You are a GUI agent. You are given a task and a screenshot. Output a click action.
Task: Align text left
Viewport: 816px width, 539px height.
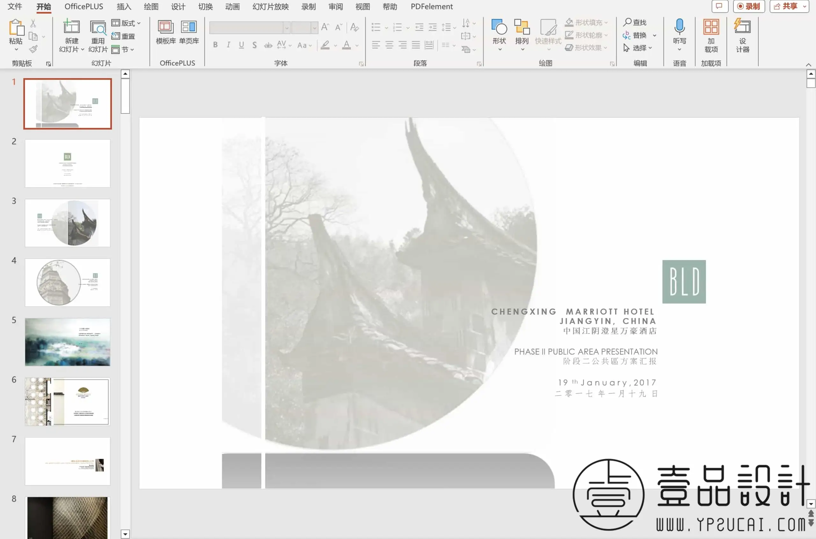coord(376,45)
